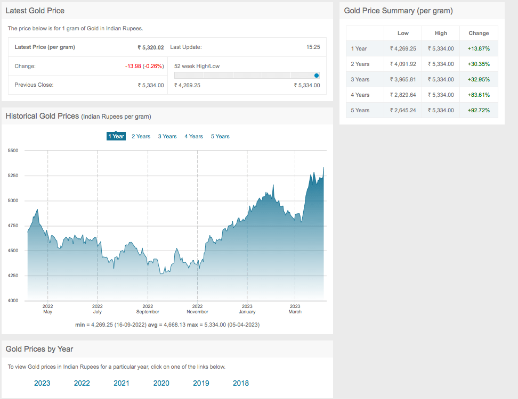Screen dimensions: 518x399
Task: Click the 52 week High/Low range bar
Action: [247, 76]
